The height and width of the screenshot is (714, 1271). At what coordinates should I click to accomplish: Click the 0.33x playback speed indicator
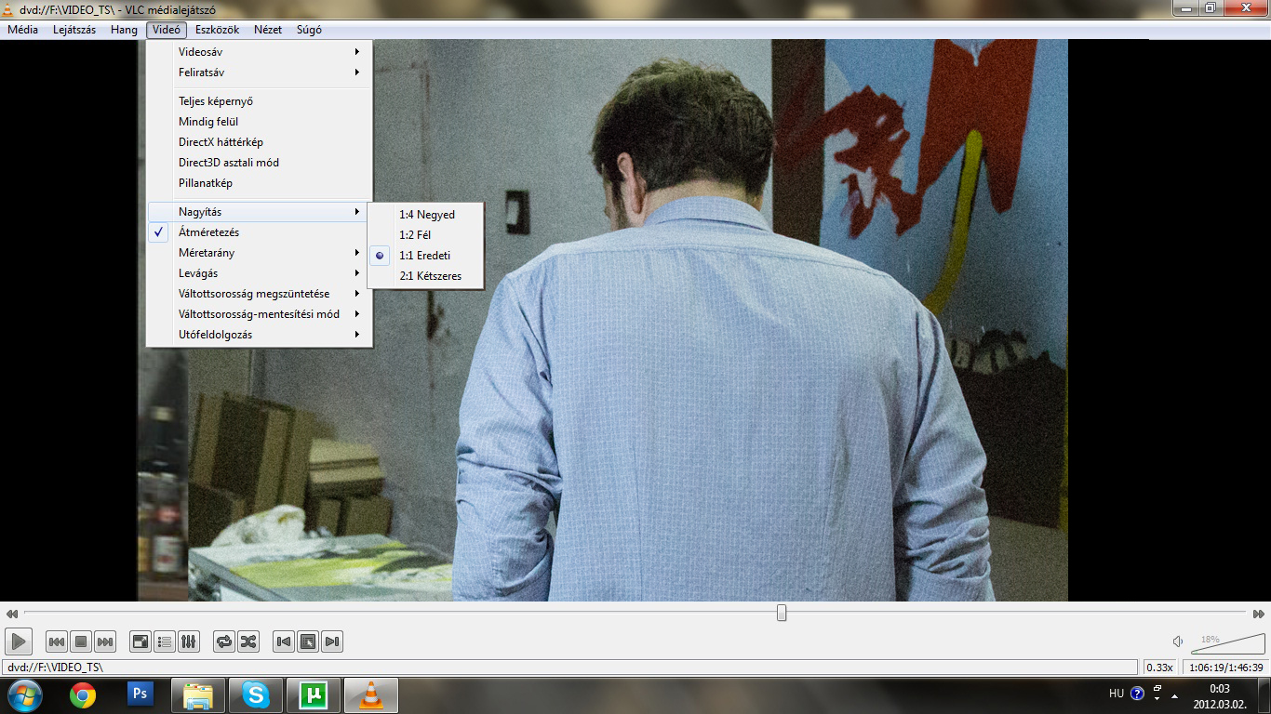1159,668
